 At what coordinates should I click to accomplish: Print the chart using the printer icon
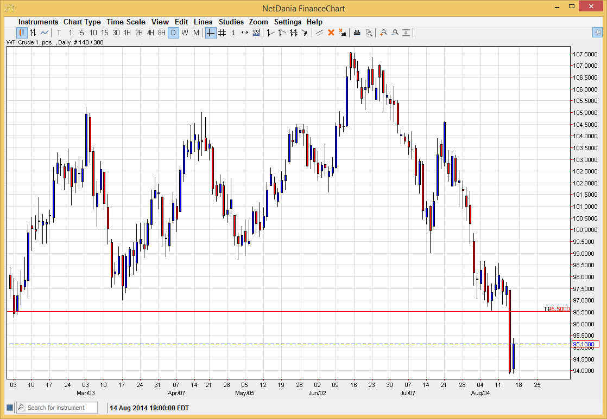point(357,33)
